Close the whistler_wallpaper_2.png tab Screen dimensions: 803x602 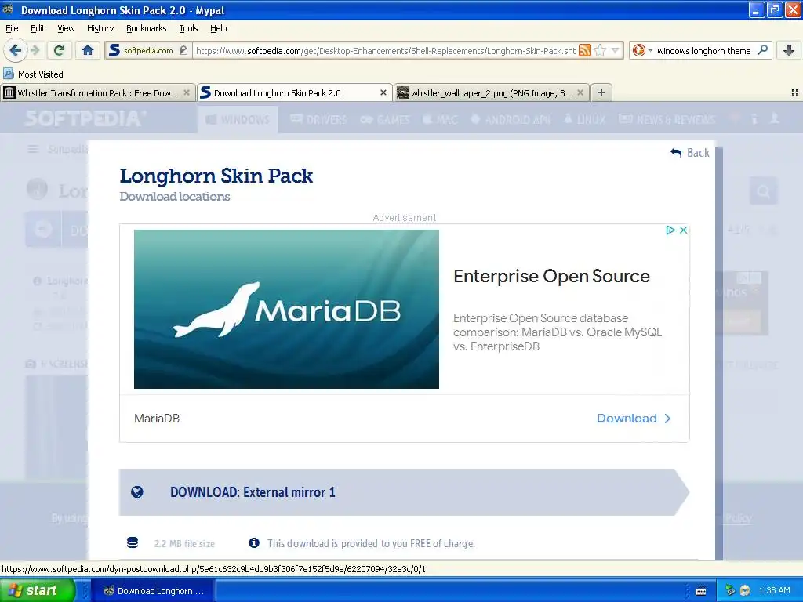coord(580,92)
